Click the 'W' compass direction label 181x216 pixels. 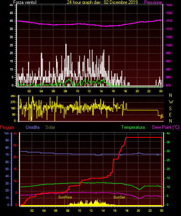(x=171, y=102)
